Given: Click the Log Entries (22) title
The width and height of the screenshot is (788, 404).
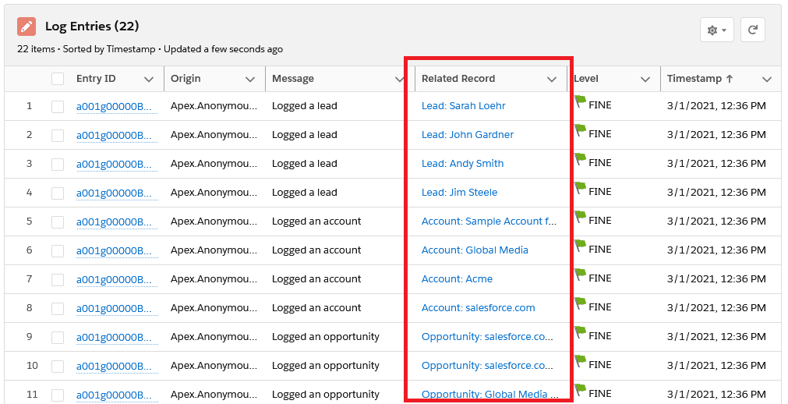Looking at the screenshot, I should coord(92,27).
